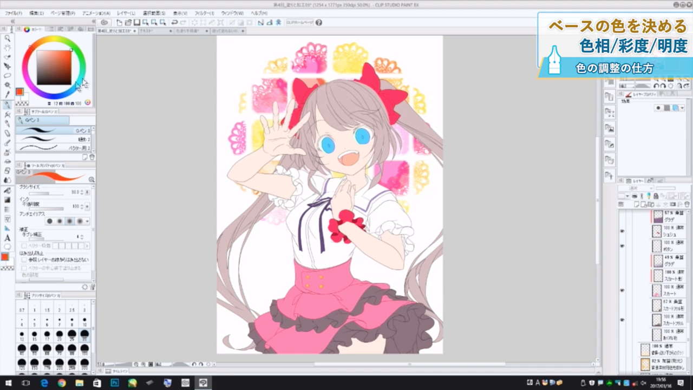The height and width of the screenshot is (390, 693).
Task: Select the Zoom magnifier tool
Action: coord(8,38)
